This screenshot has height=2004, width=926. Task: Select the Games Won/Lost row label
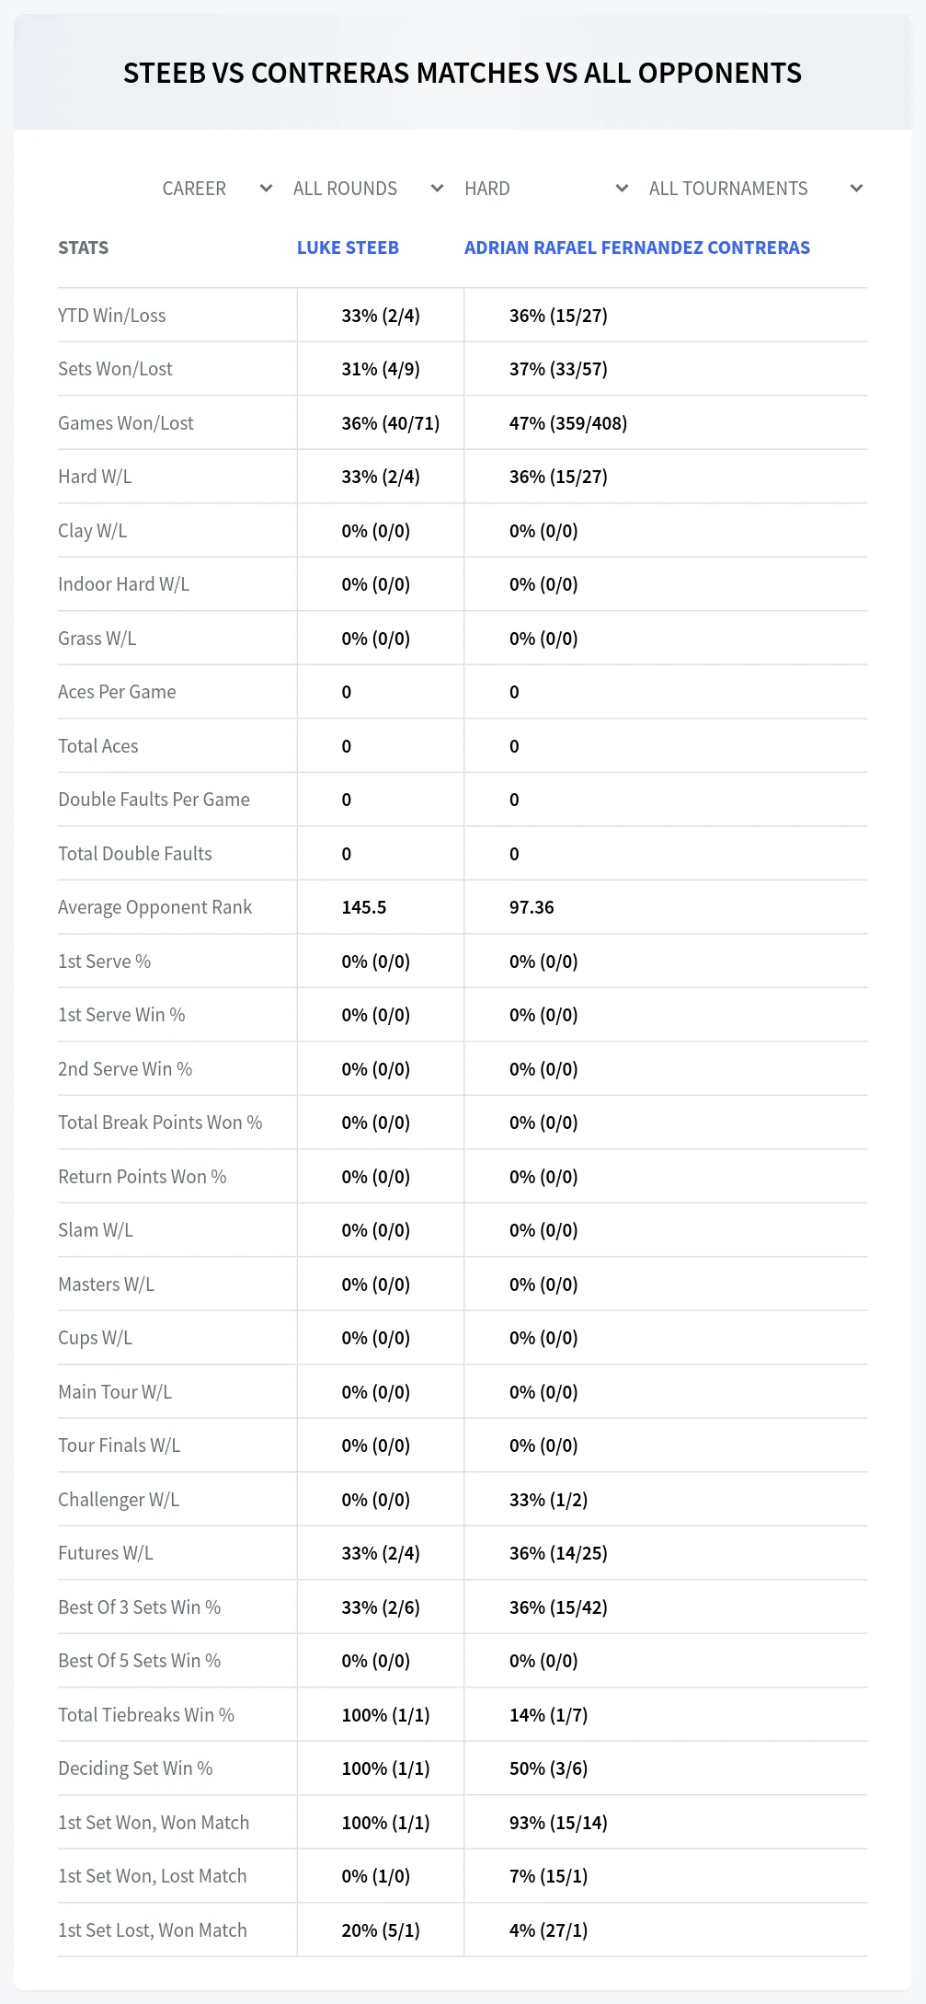pos(126,423)
